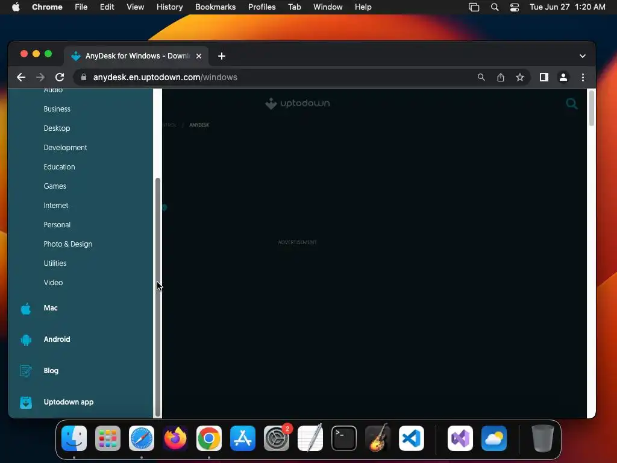Viewport: 617px width, 463px height.
Task: Open the Tab menu in menu bar
Action: [x=294, y=7]
